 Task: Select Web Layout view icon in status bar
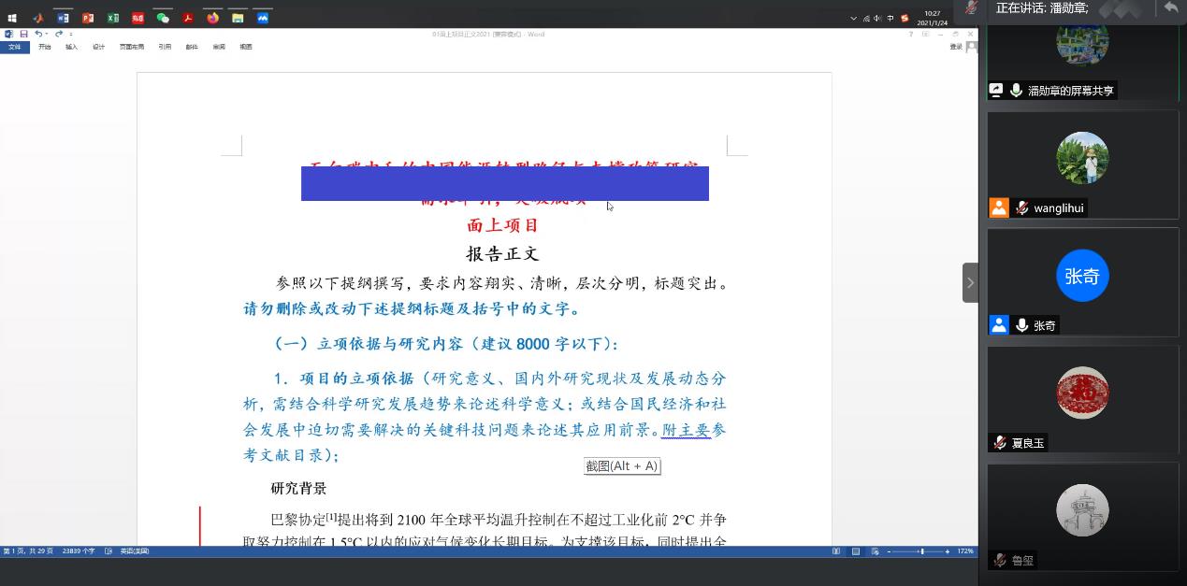pos(876,551)
